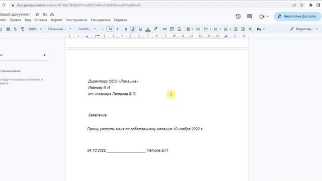
Task: Click the Настройки Доступа share button
Action: pyautogui.click(x=297, y=16)
